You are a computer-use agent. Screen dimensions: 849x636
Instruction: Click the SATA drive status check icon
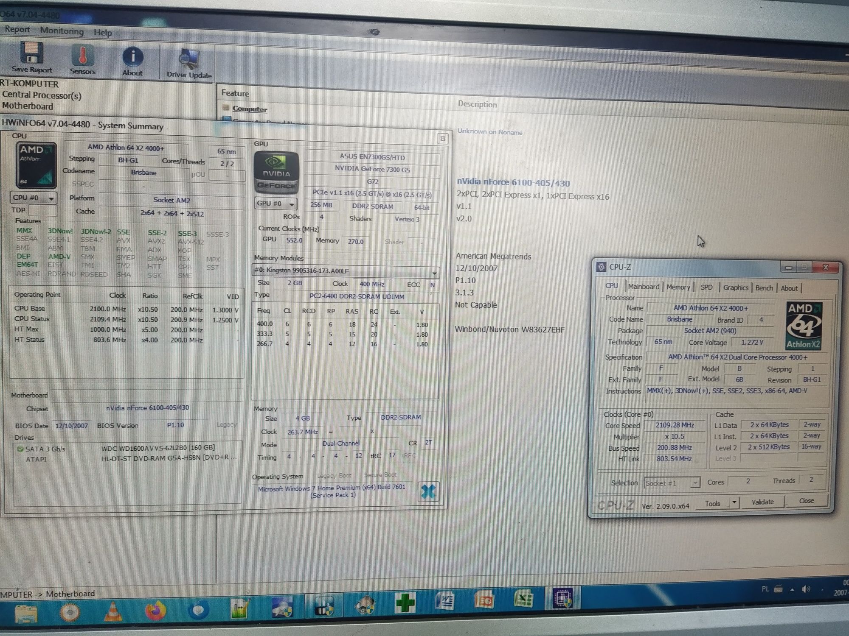[20, 449]
